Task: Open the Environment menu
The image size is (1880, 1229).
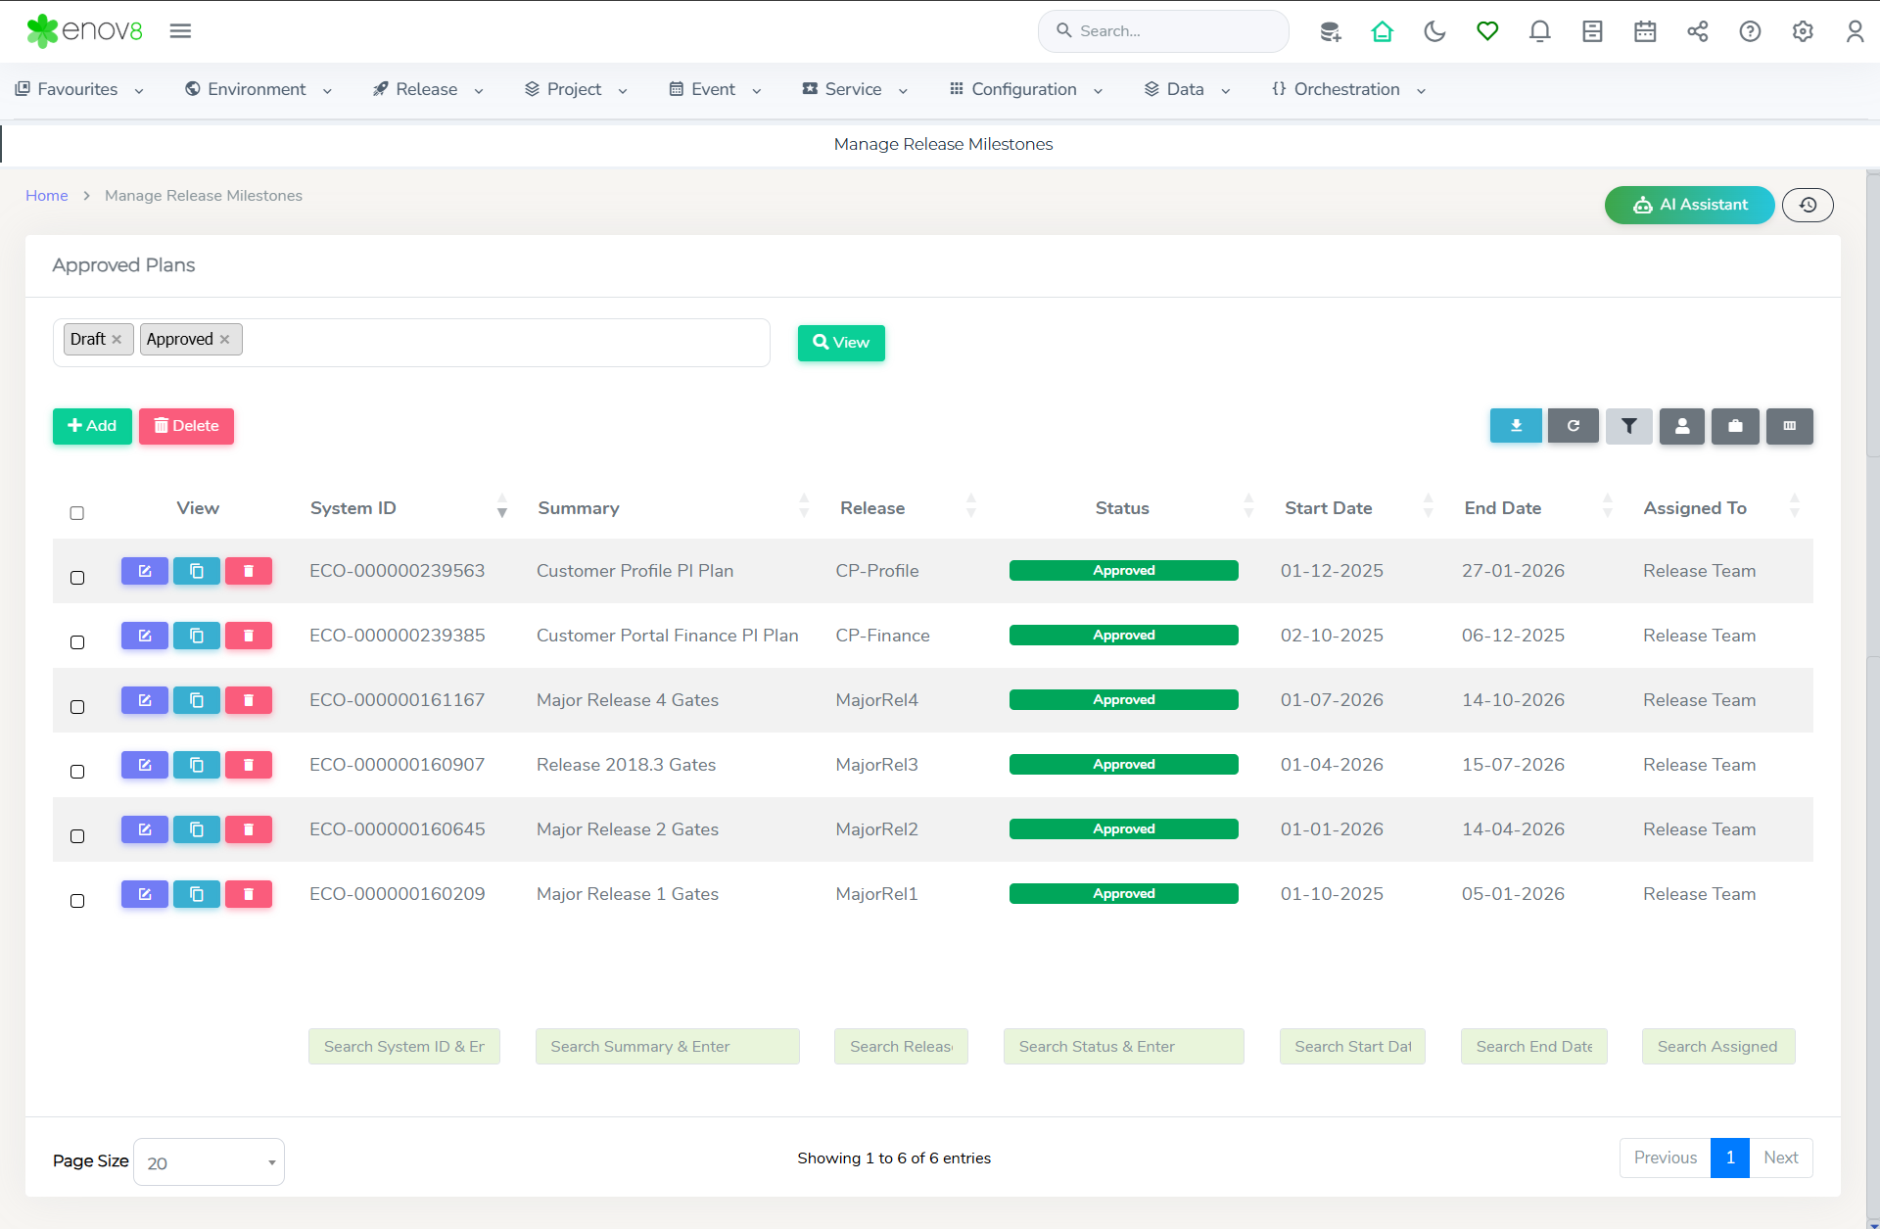Action: [258, 89]
